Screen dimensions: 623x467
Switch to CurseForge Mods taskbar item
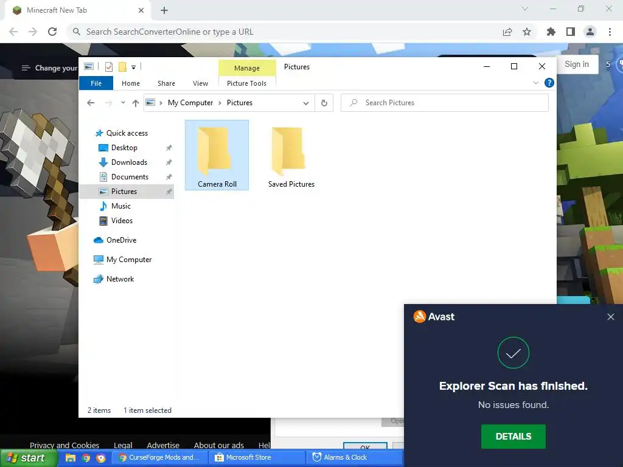pos(159,457)
